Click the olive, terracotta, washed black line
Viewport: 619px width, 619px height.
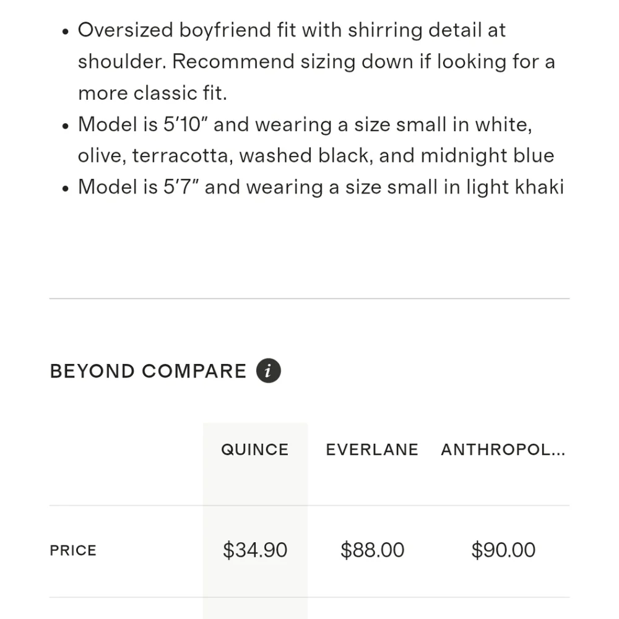coord(316,155)
